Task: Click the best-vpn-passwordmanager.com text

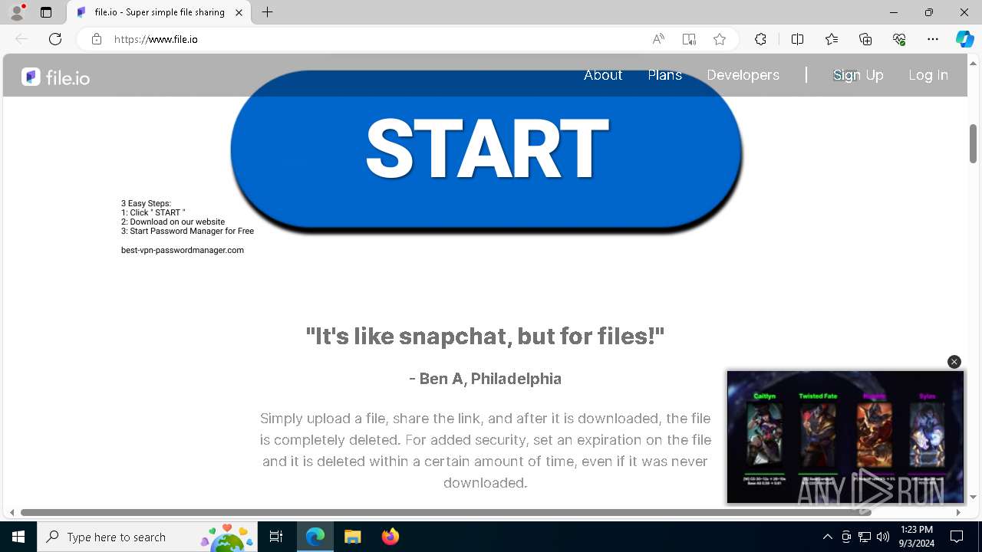Action: pos(183,250)
